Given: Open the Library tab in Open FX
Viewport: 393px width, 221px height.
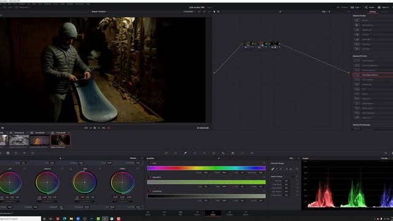Looking at the screenshot, I should pos(373,12).
